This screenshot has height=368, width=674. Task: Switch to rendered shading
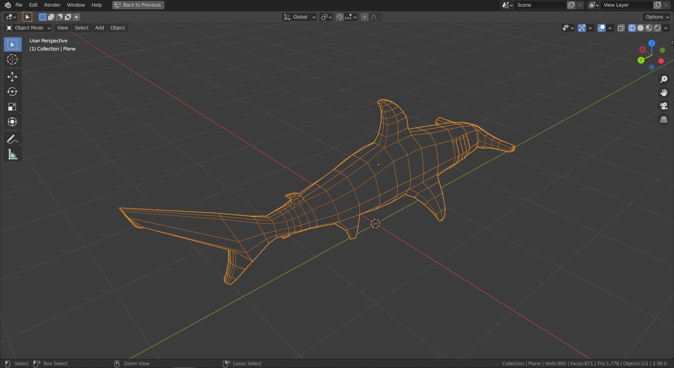pos(658,28)
